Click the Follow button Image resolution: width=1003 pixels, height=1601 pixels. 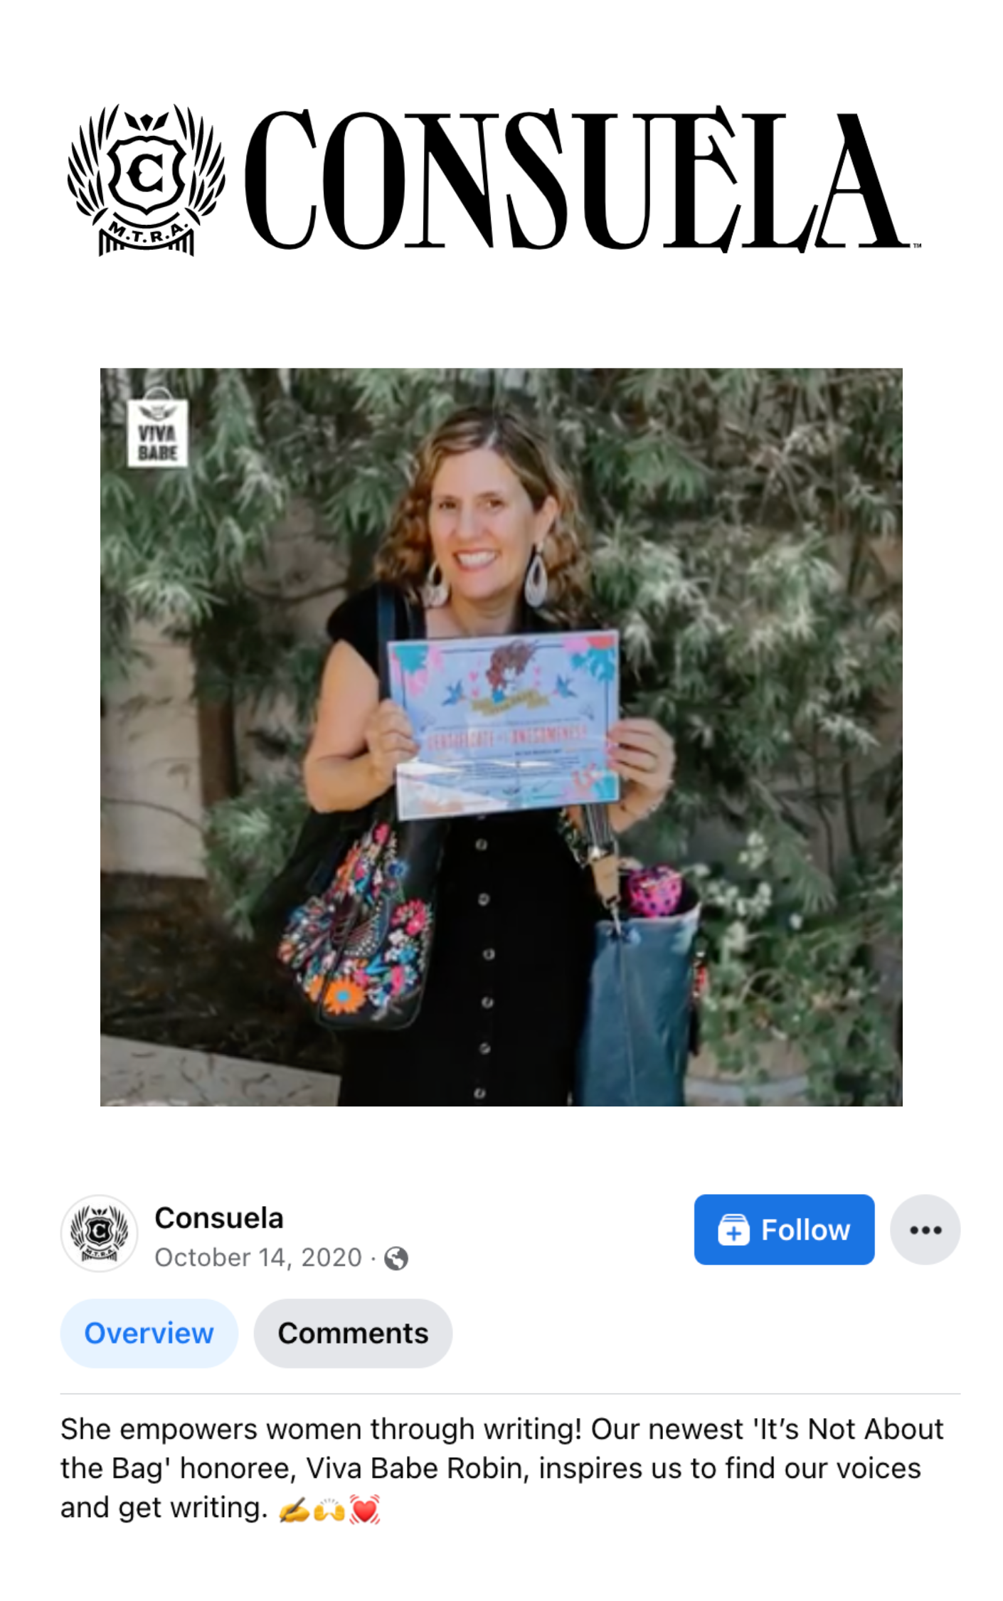(x=784, y=1229)
